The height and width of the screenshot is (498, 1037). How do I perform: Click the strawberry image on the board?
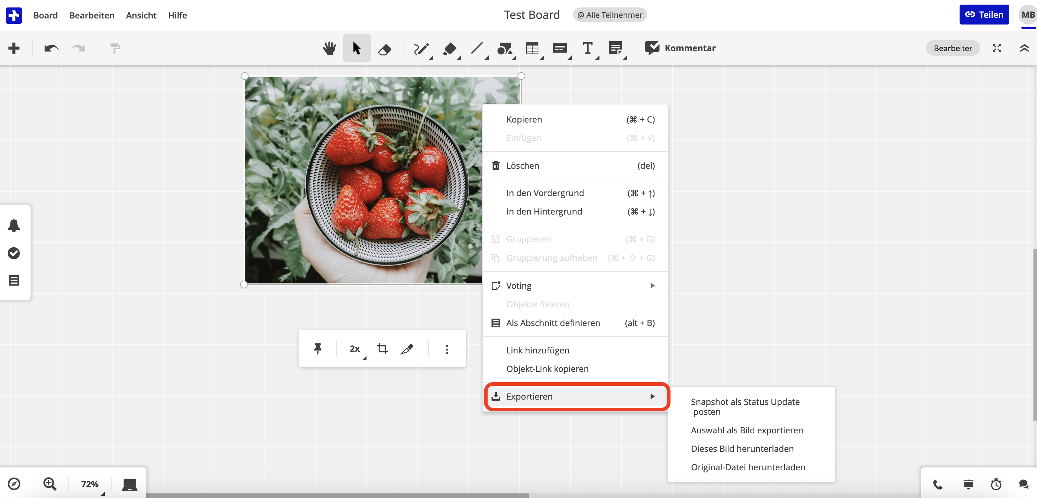click(x=362, y=181)
